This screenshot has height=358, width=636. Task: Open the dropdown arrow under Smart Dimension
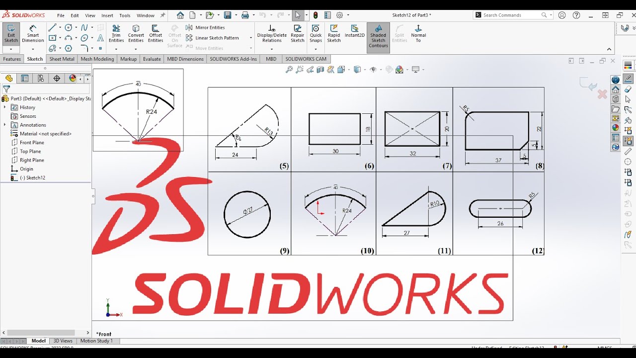pyautogui.click(x=33, y=49)
